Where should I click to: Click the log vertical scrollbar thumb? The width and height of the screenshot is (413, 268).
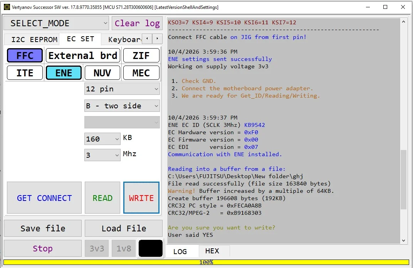click(x=403, y=180)
